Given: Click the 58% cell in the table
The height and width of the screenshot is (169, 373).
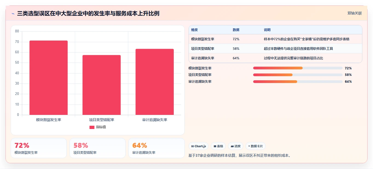Looking at the screenshot, I should [x=236, y=49].
